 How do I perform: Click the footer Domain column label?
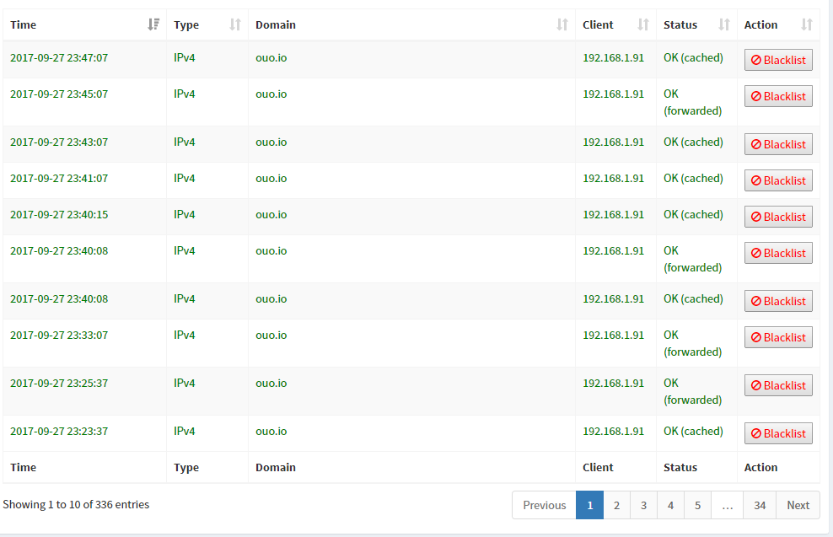coord(276,467)
